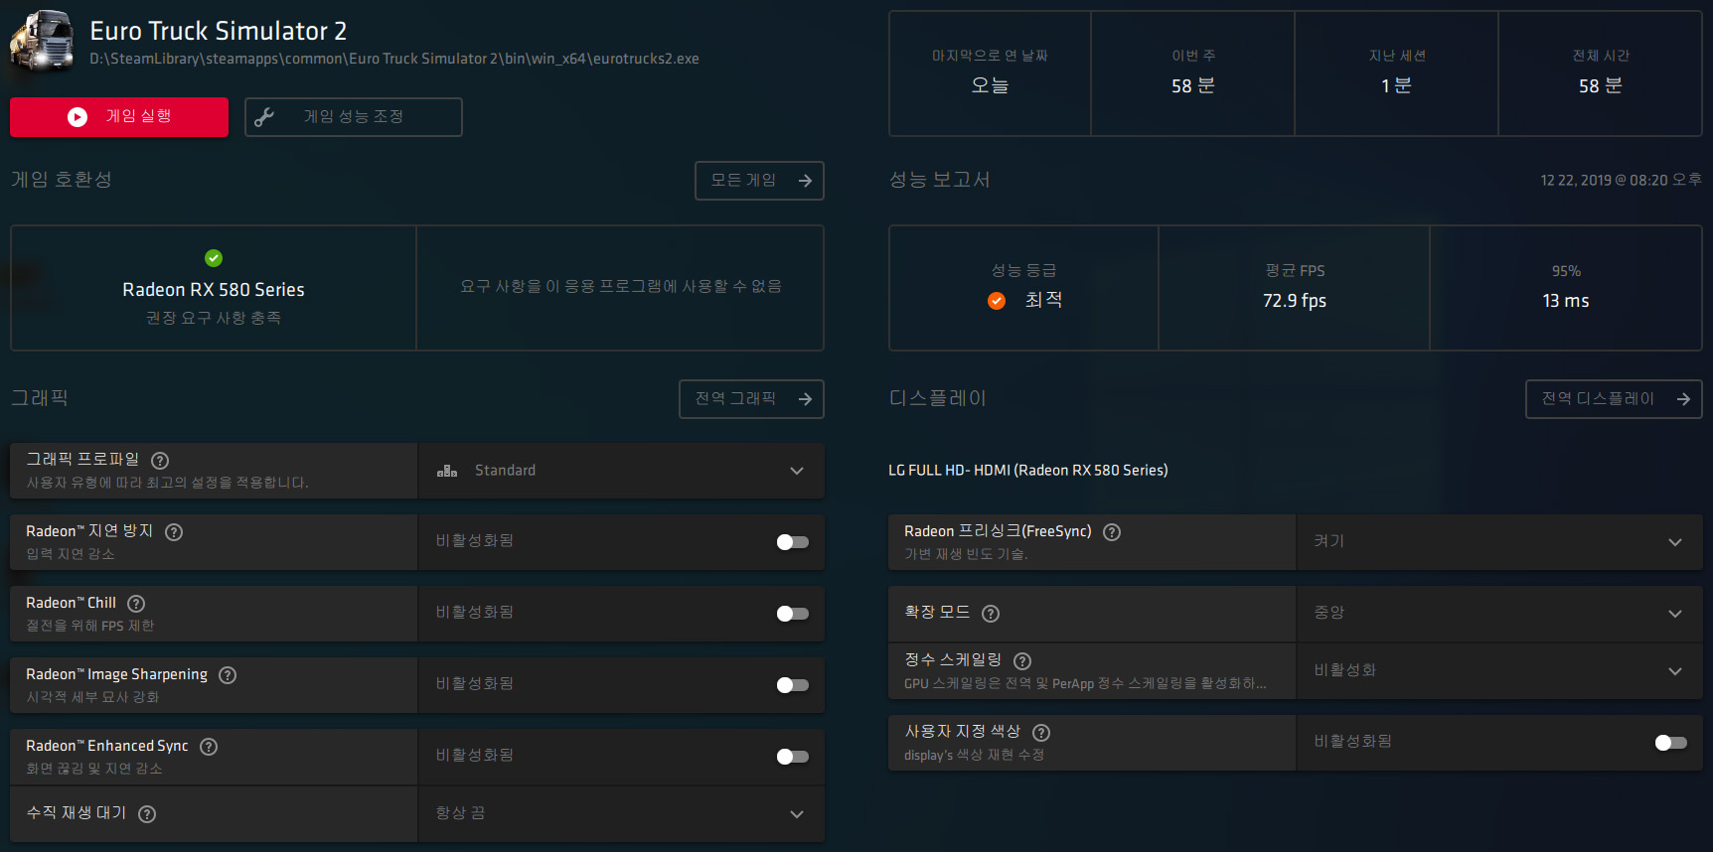This screenshot has width=1713, height=852.
Task: Open 전역 디스플레이 global display settings
Action: [1614, 399]
